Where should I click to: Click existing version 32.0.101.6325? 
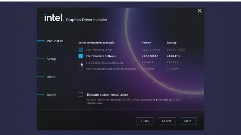176,50
